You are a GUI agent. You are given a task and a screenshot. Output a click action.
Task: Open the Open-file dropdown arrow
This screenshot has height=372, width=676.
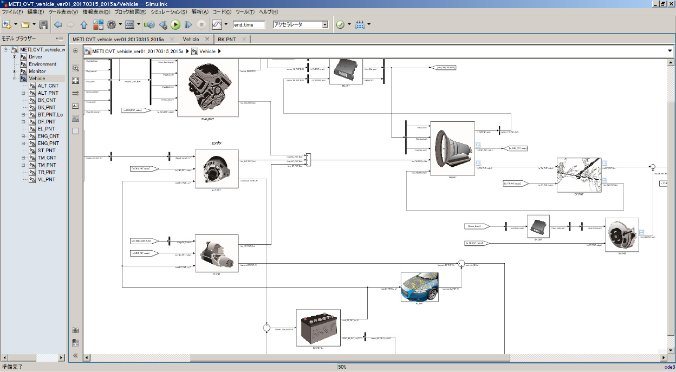pyautogui.click(x=34, y=24)
